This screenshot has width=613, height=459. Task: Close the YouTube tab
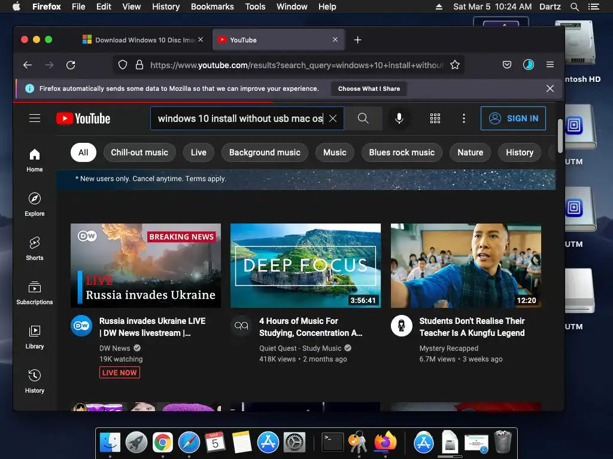pos(335,39)
